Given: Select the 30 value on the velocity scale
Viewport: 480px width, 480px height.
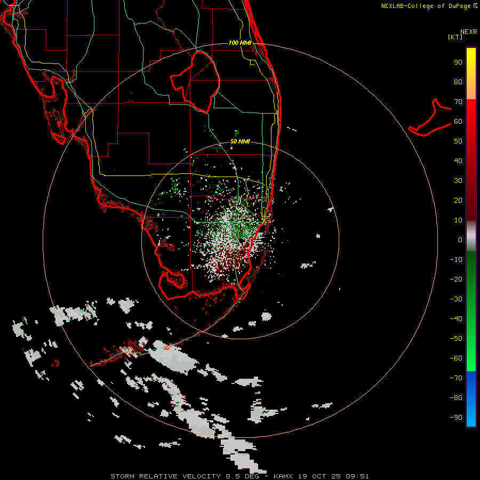Looking at the screenshot, I should [x=458, y=181].
